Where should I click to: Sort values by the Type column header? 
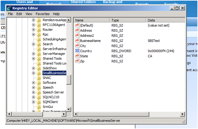coord(128,20)
